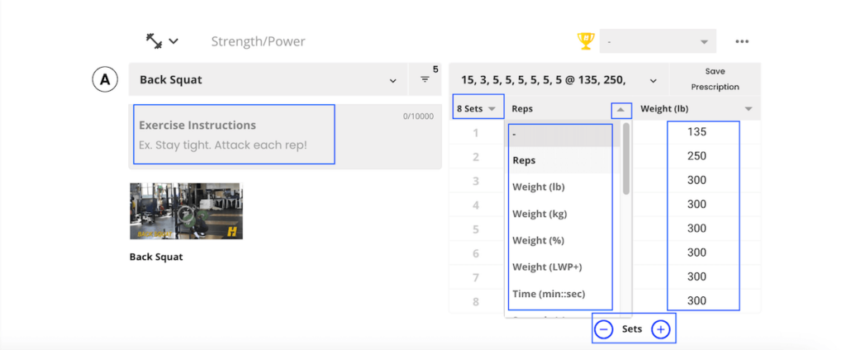846x350 pixels.
Task: Click the Exercise Instructions text field
Action: [234, 135]
